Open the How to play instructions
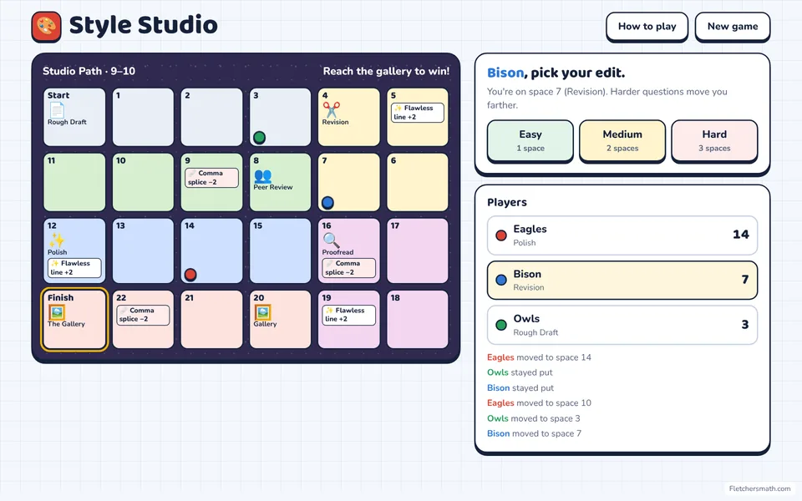 (x=647, y=27)
